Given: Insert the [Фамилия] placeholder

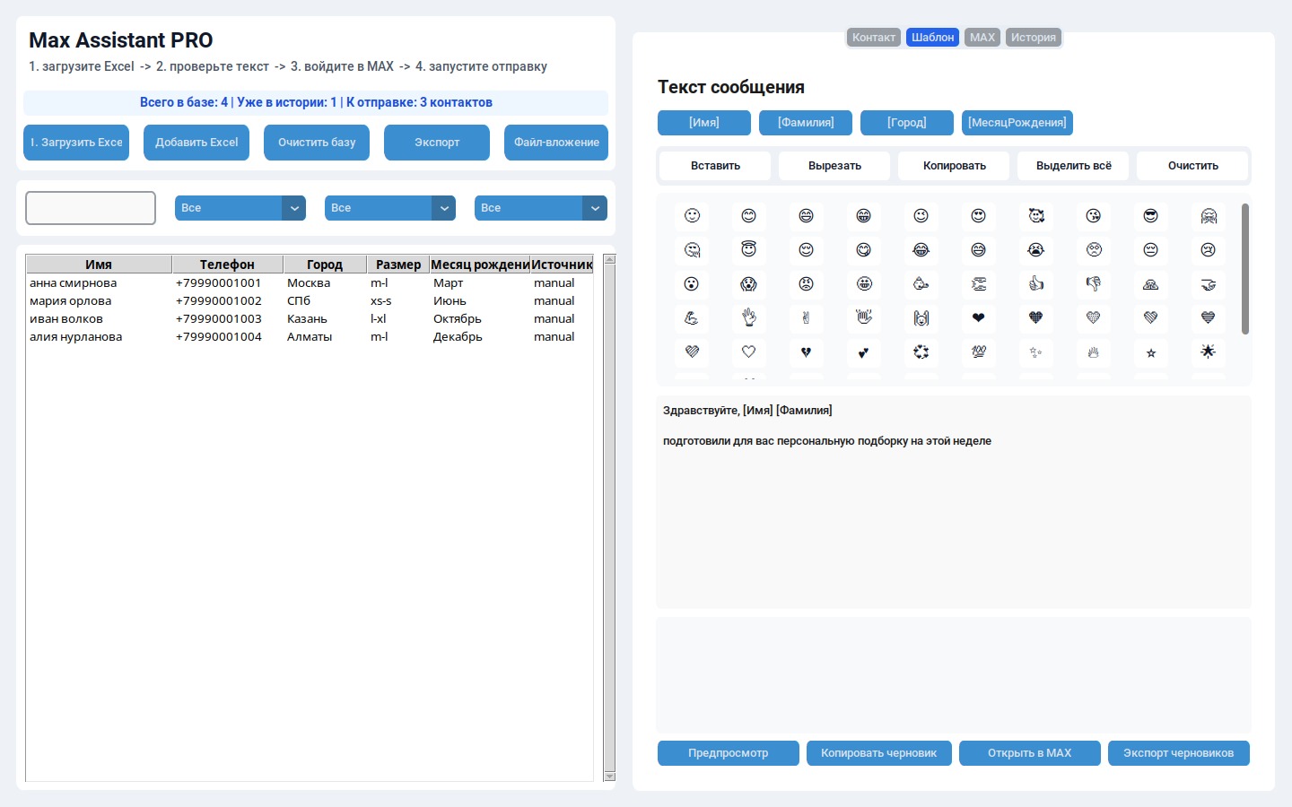Looking at the screenshot, I should click(x=806, y=123).
